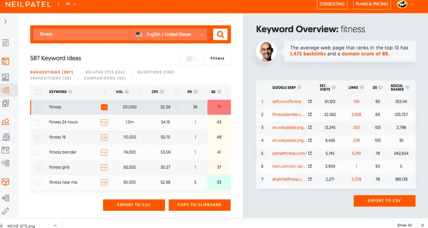Click arrow icon next to fitness 19
This screenshot has width=428, height=228.
tap(104, 138)
